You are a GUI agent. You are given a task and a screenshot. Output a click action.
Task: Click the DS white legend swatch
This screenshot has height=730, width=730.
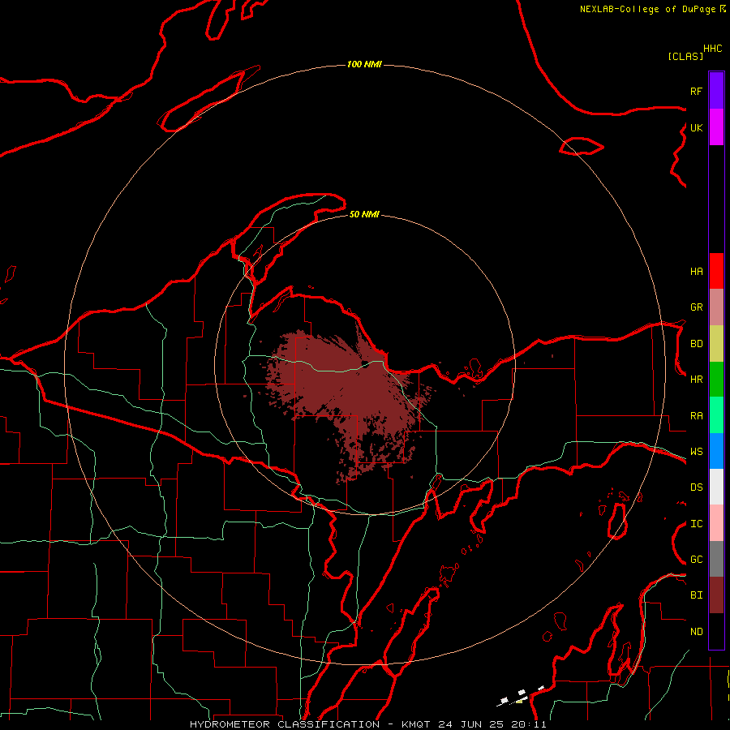[716, 487]
